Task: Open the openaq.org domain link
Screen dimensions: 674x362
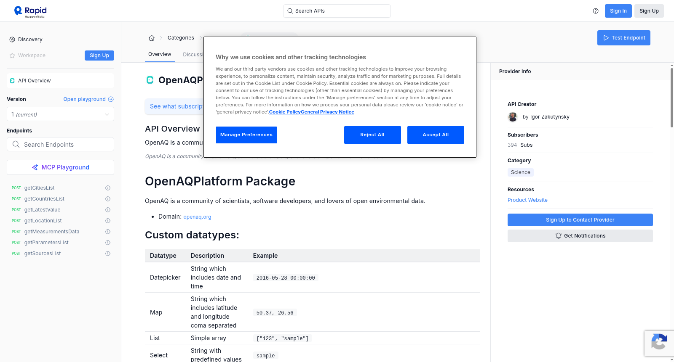Action: tap(197, 217)
